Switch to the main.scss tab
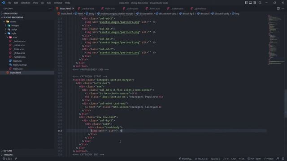Image resolution: width=287 pixels, height=161 pixels. click(108, 8)
